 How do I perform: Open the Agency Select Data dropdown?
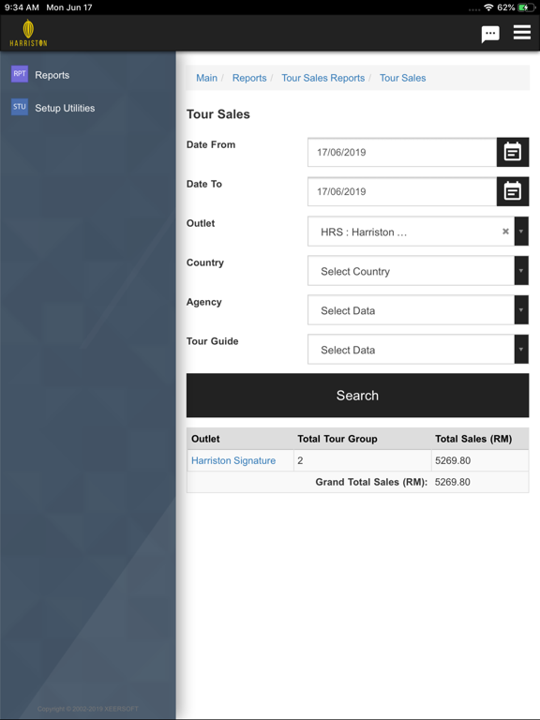click(418, 310)
